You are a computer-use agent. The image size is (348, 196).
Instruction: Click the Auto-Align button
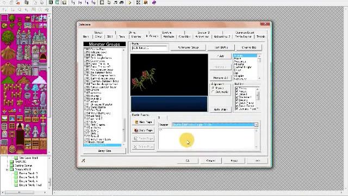click(221, 109)
